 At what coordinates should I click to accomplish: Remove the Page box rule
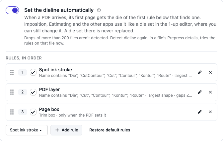click(x=210, y=112)
